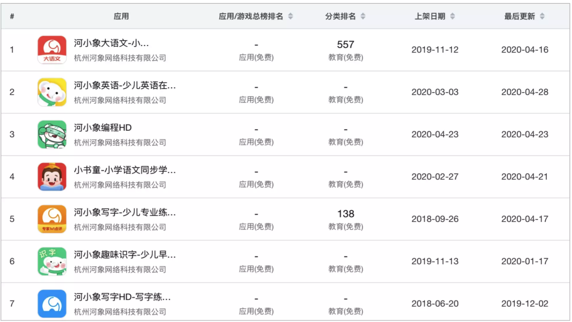Screen dimensions: 572x322
Task: Click publisher name under 小书童
Action: (120, 184)
